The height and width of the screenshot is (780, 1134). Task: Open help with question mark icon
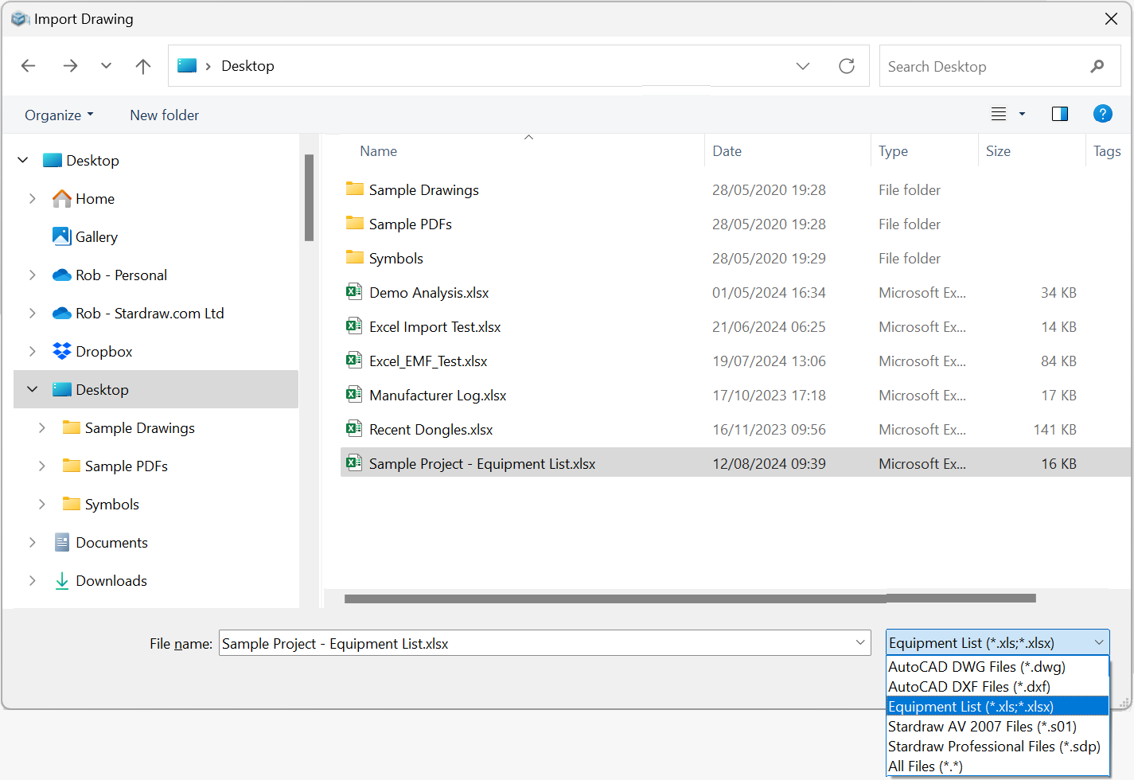[x=1103, y=114]
